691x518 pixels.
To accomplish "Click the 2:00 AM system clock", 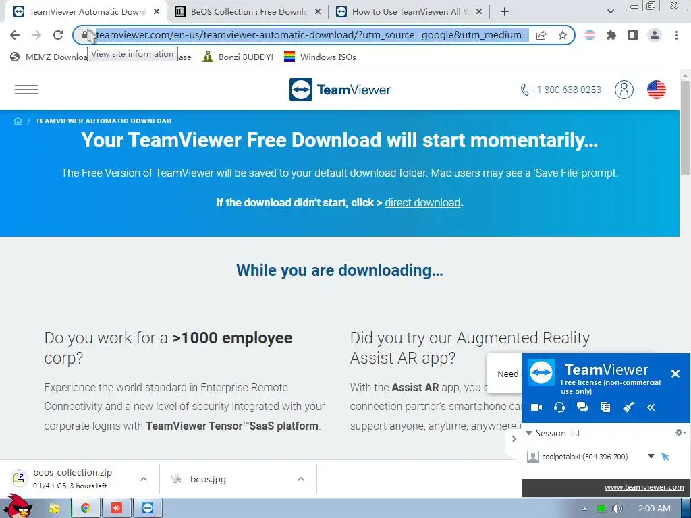I will [x=654, y=509].
